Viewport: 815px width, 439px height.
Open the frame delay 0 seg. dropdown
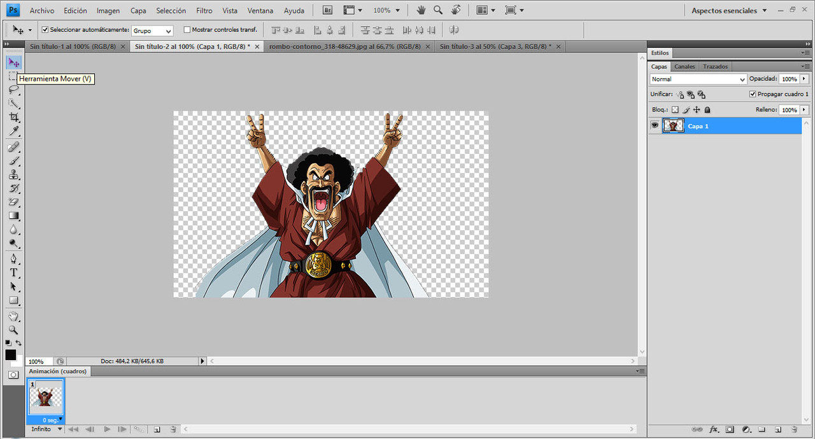coord(53,420)
